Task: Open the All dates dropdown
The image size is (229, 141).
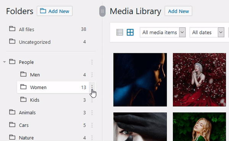Action: [x=207, y=32]
